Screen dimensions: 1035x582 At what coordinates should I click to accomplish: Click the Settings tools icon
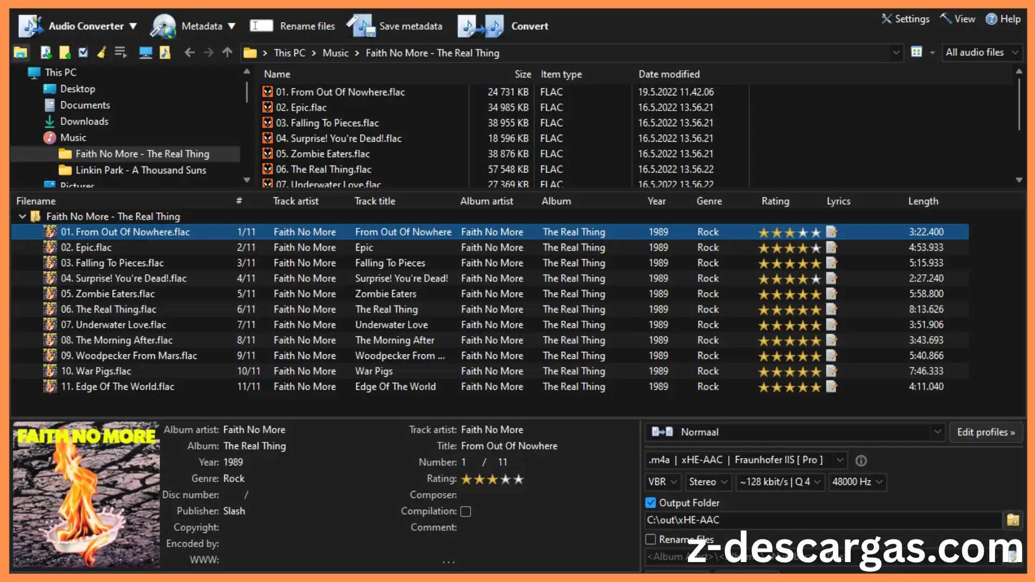pos(887,19)
